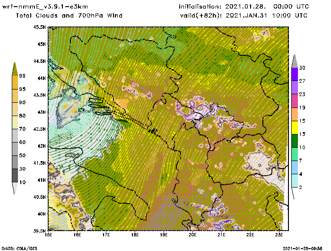
Task: Click the 'Total Clouds and 700hPa Wind' title
Action: (x=69, y=16)
